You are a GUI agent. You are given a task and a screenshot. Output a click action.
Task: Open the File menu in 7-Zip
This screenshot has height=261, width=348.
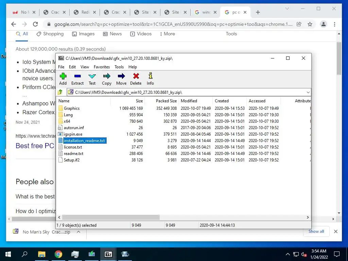tap(61, 67)
